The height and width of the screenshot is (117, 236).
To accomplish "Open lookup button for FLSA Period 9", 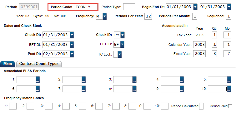I will click(182, 89).
